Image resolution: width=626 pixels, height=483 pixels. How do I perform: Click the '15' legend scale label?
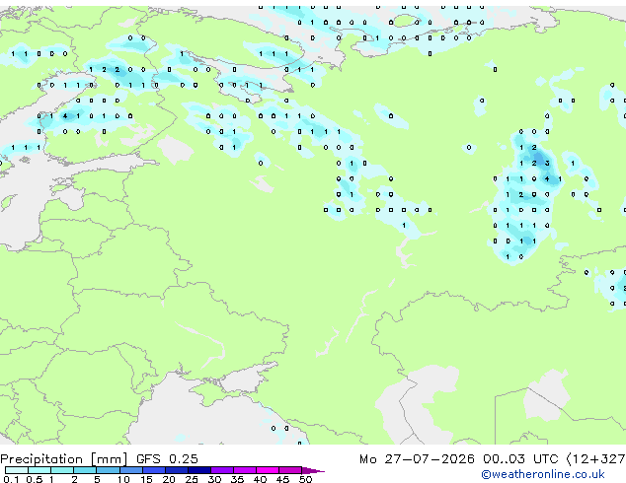point(146,479)
